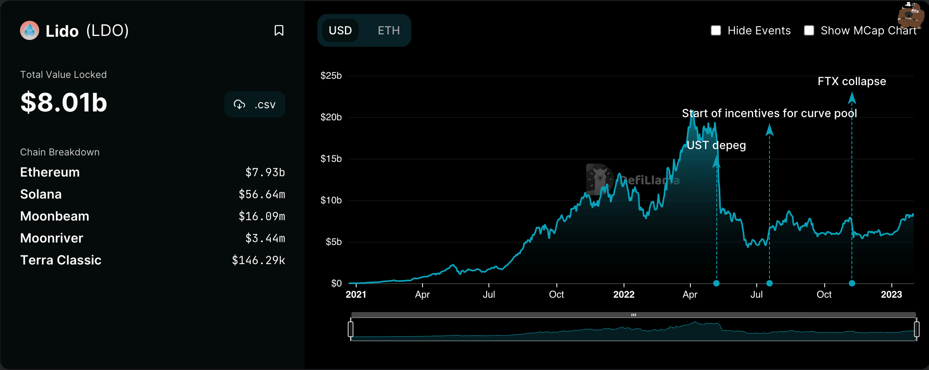Viewport: 929px width, 370px height.
Task: Click the $56.64m Solana value
Action: tap(262, 194)
